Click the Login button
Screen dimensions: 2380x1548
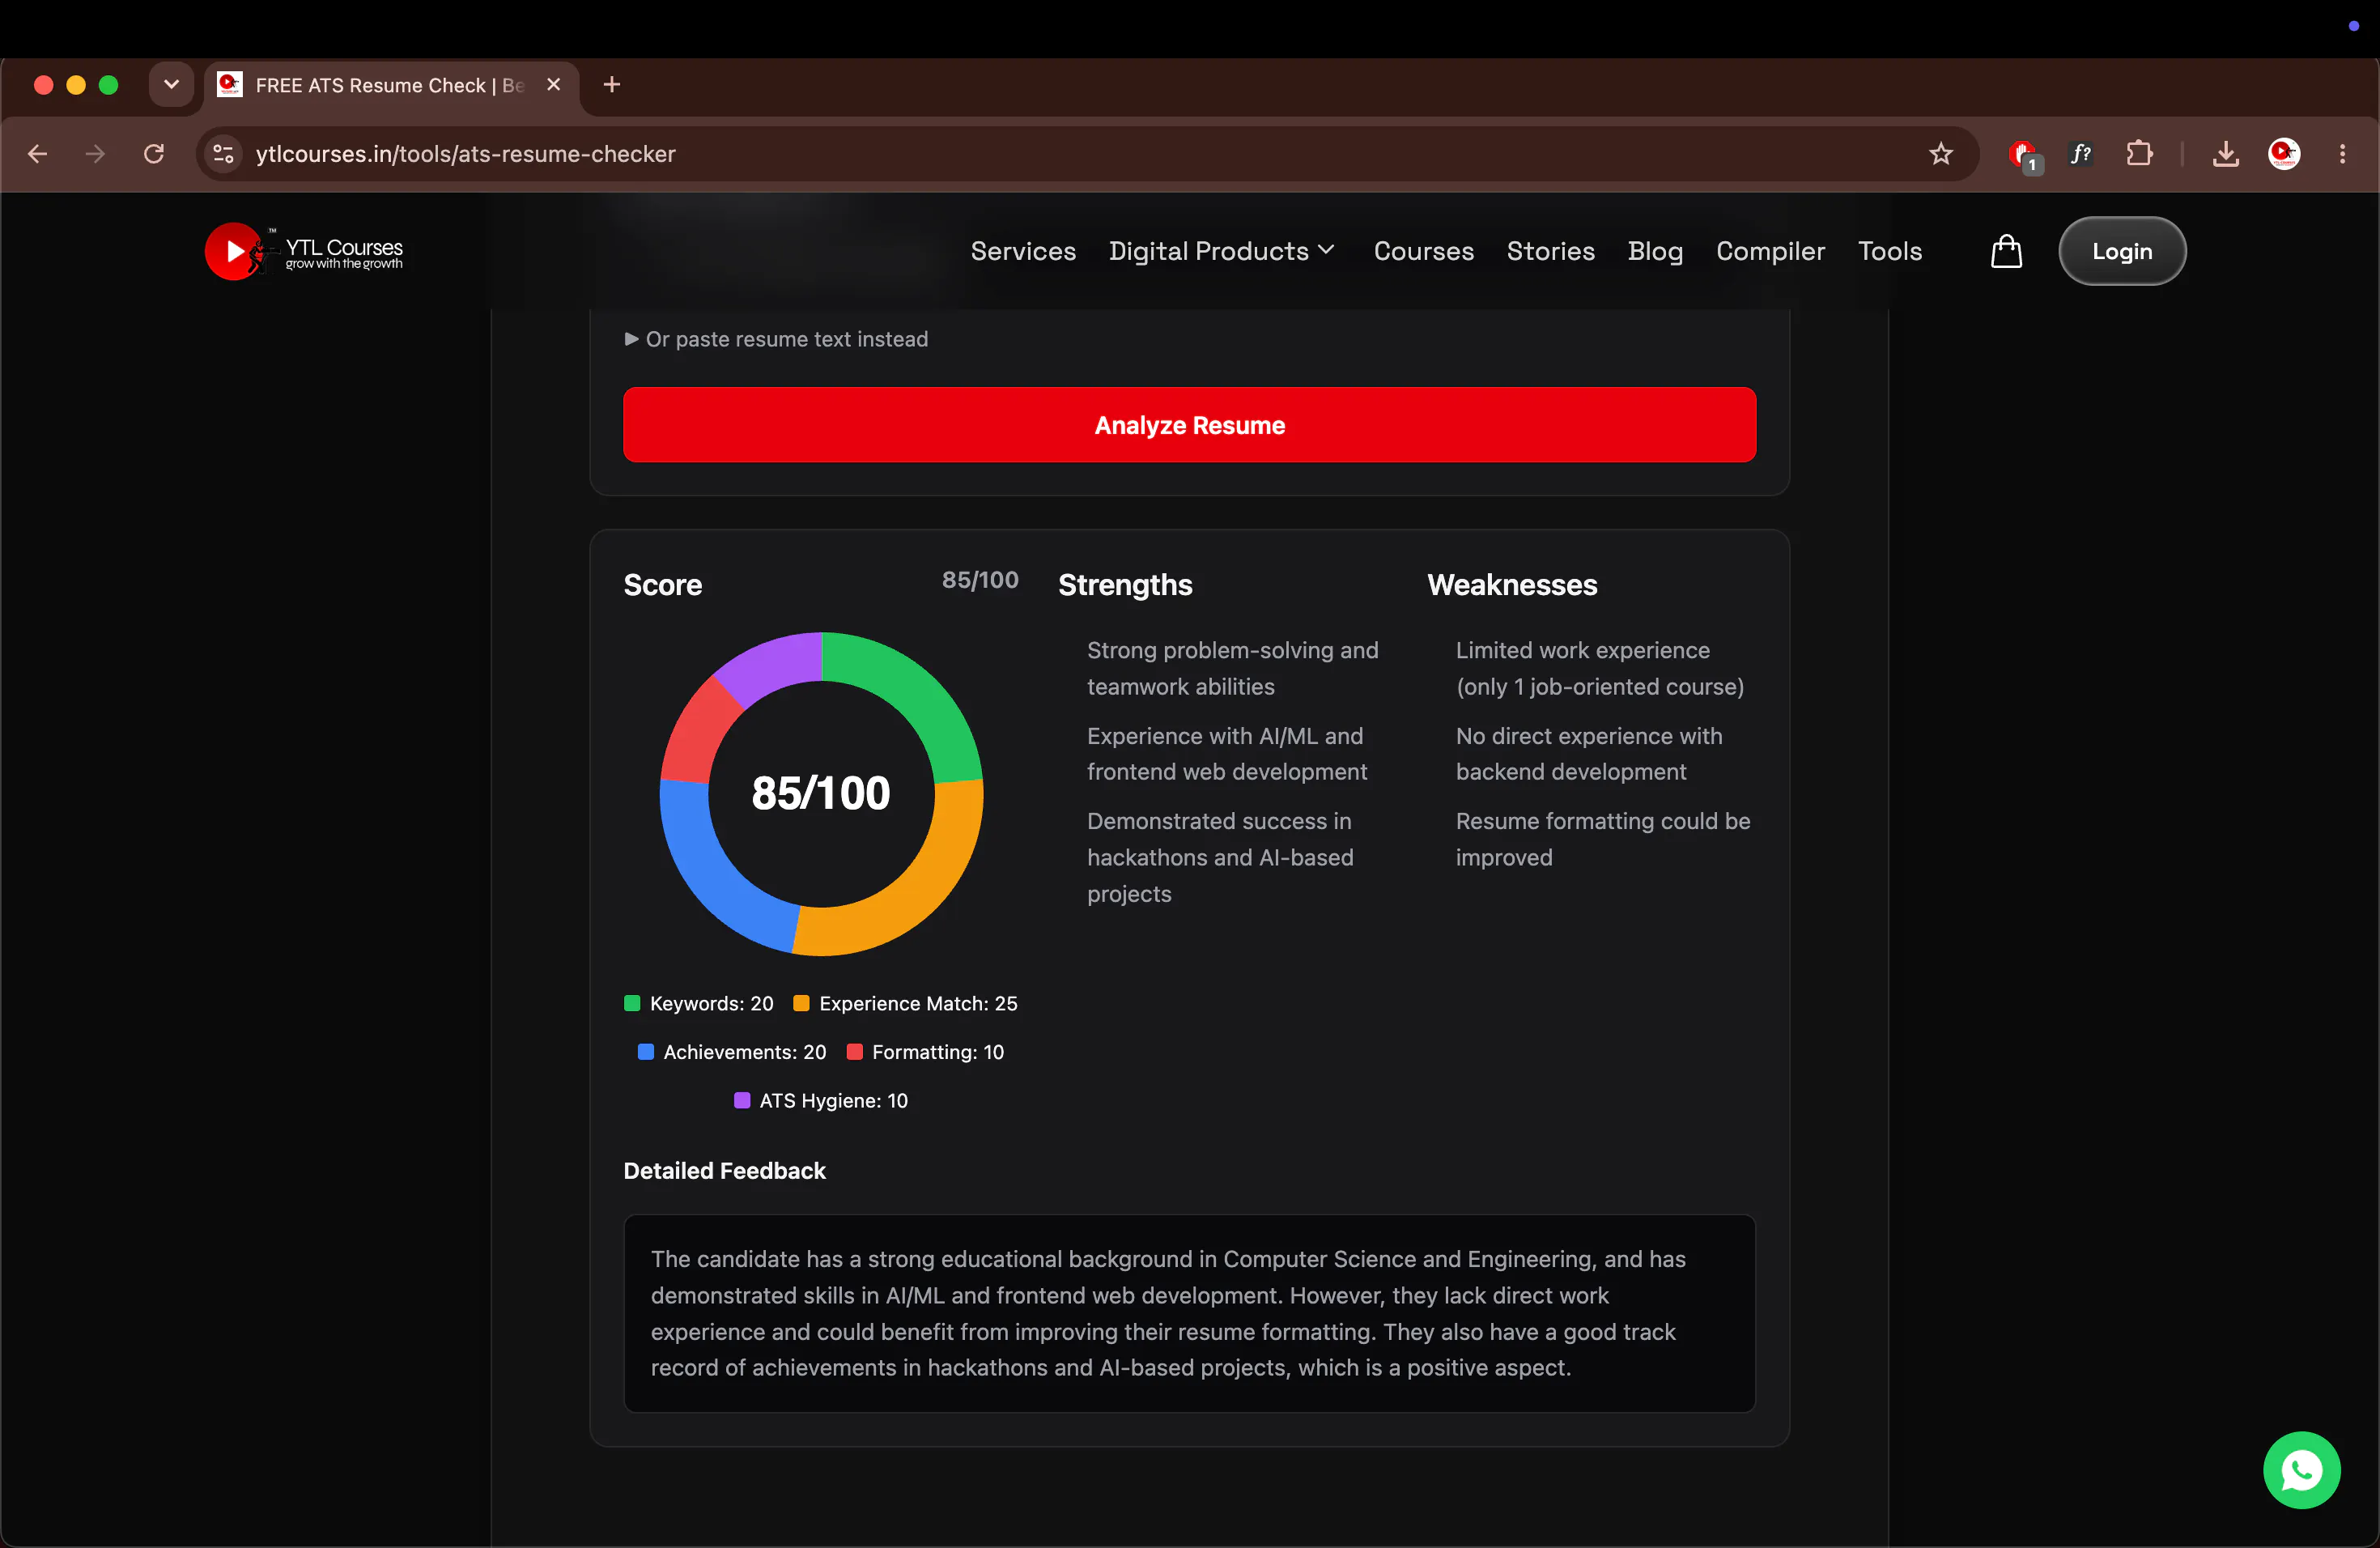tap(2121, 251)
